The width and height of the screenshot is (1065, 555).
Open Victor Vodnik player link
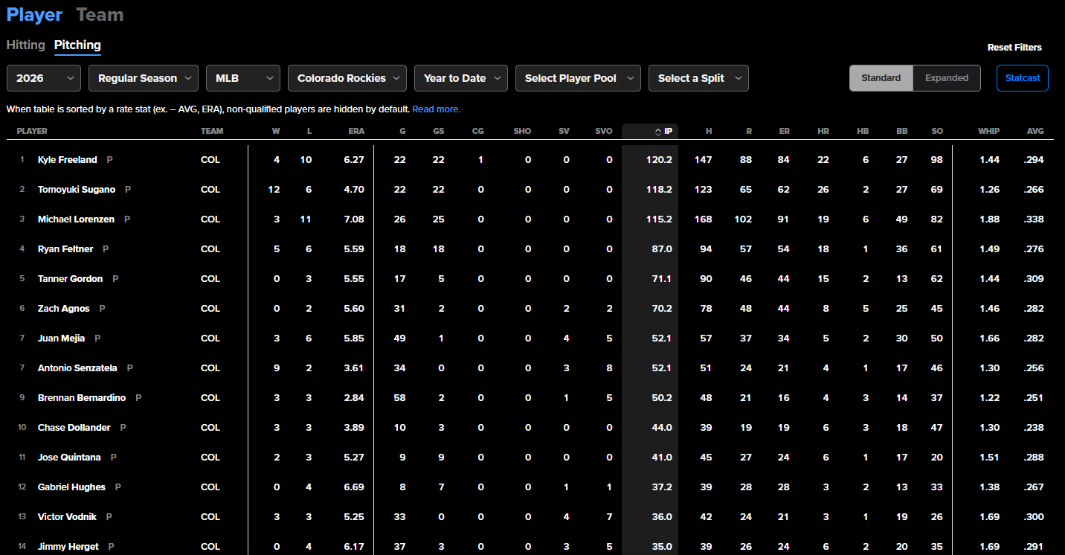(68, 517)
